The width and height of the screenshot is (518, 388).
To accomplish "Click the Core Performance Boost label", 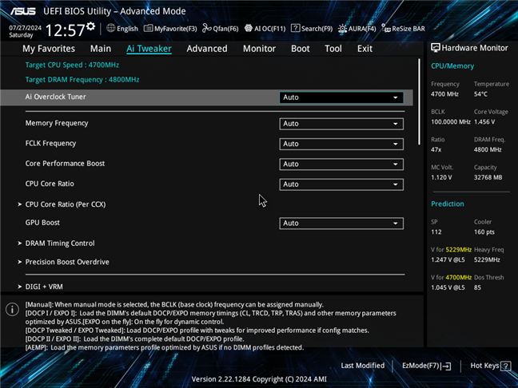I will 65,164.
